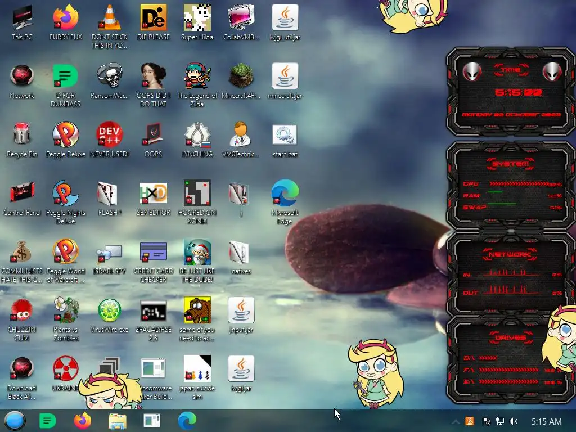
Task: Select the VirusWire.exe lime icon
Action: pyautogui.click(x=110, y=316)
